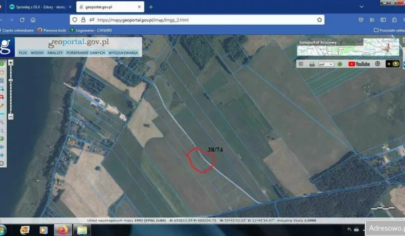Click the 38/74 parcel label
Viewport: 405px width, 236px height.
[x=215, y=149]
